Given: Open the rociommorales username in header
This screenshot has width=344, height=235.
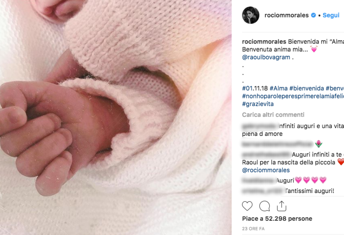Looking at the screenshot, I should pos(287,15).
